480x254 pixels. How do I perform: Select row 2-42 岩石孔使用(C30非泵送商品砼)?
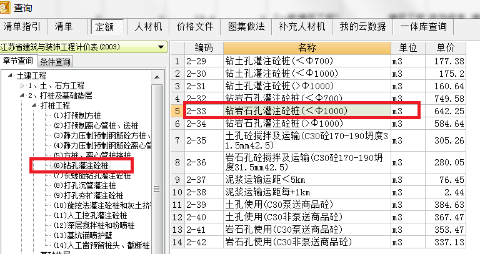pos(318,242)
